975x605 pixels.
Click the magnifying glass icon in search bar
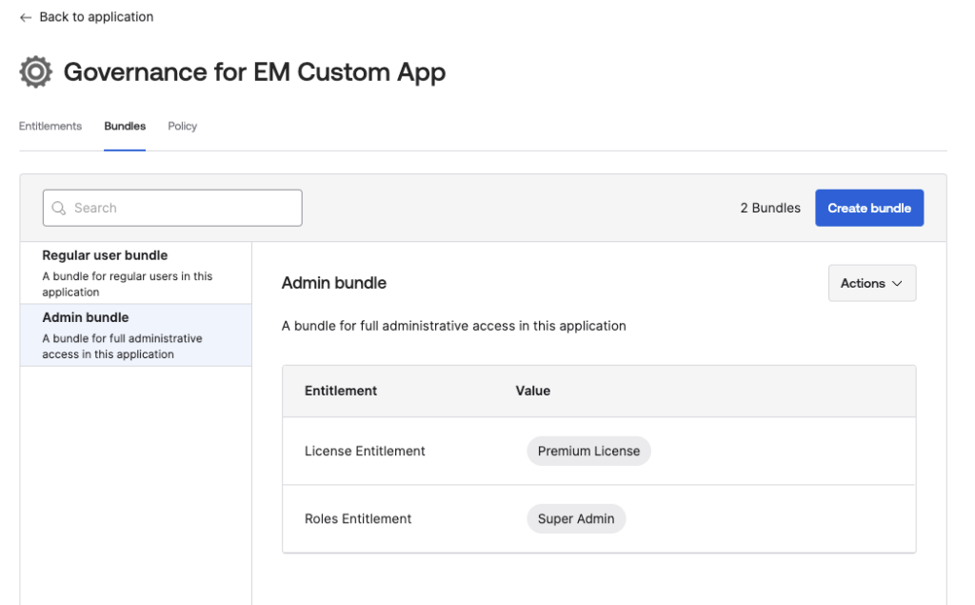(59, 208)
